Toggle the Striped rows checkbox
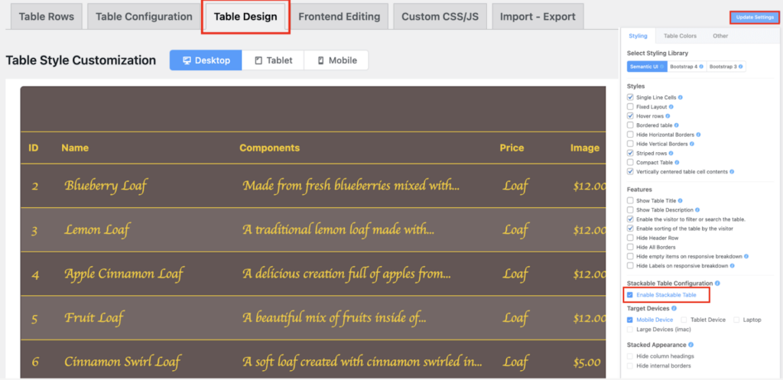The image size is (783, 380). pyautogui.click(x=630, y=153)
